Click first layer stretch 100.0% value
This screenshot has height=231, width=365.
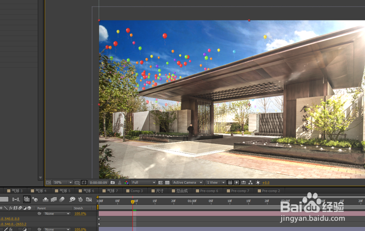[80, 214]
